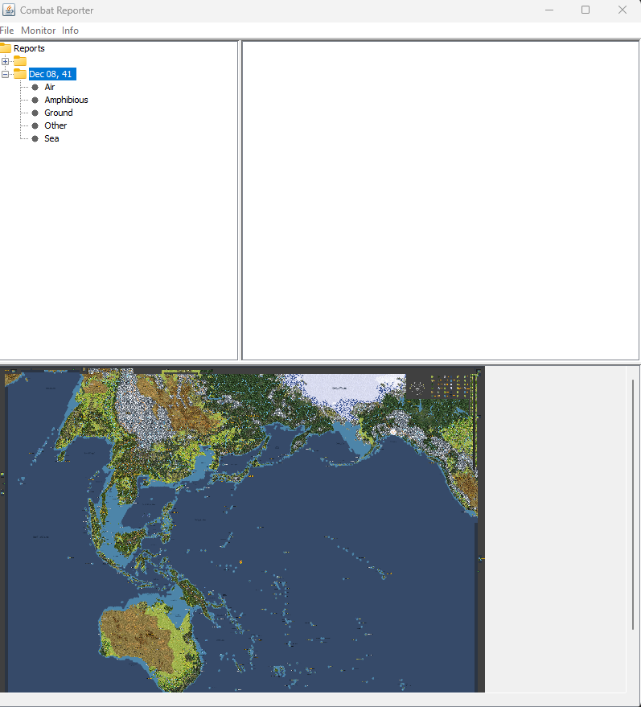Open the Air combat report
The image size is (641, 707).
point(50,87)
